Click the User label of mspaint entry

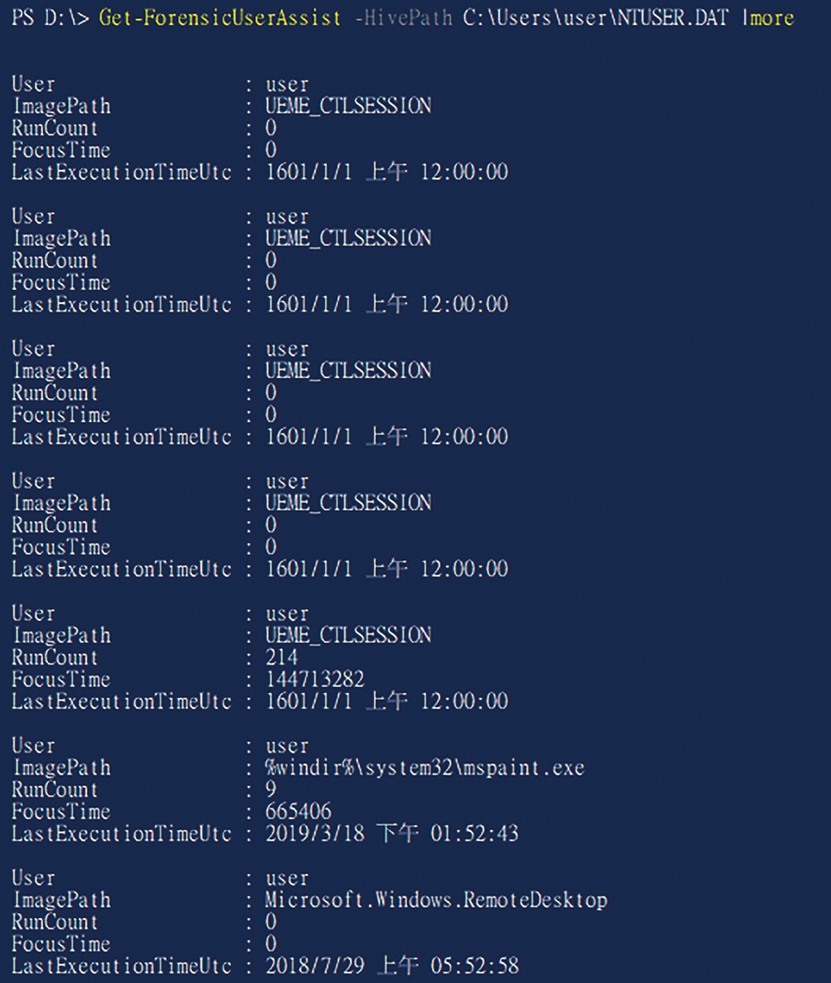33,745
